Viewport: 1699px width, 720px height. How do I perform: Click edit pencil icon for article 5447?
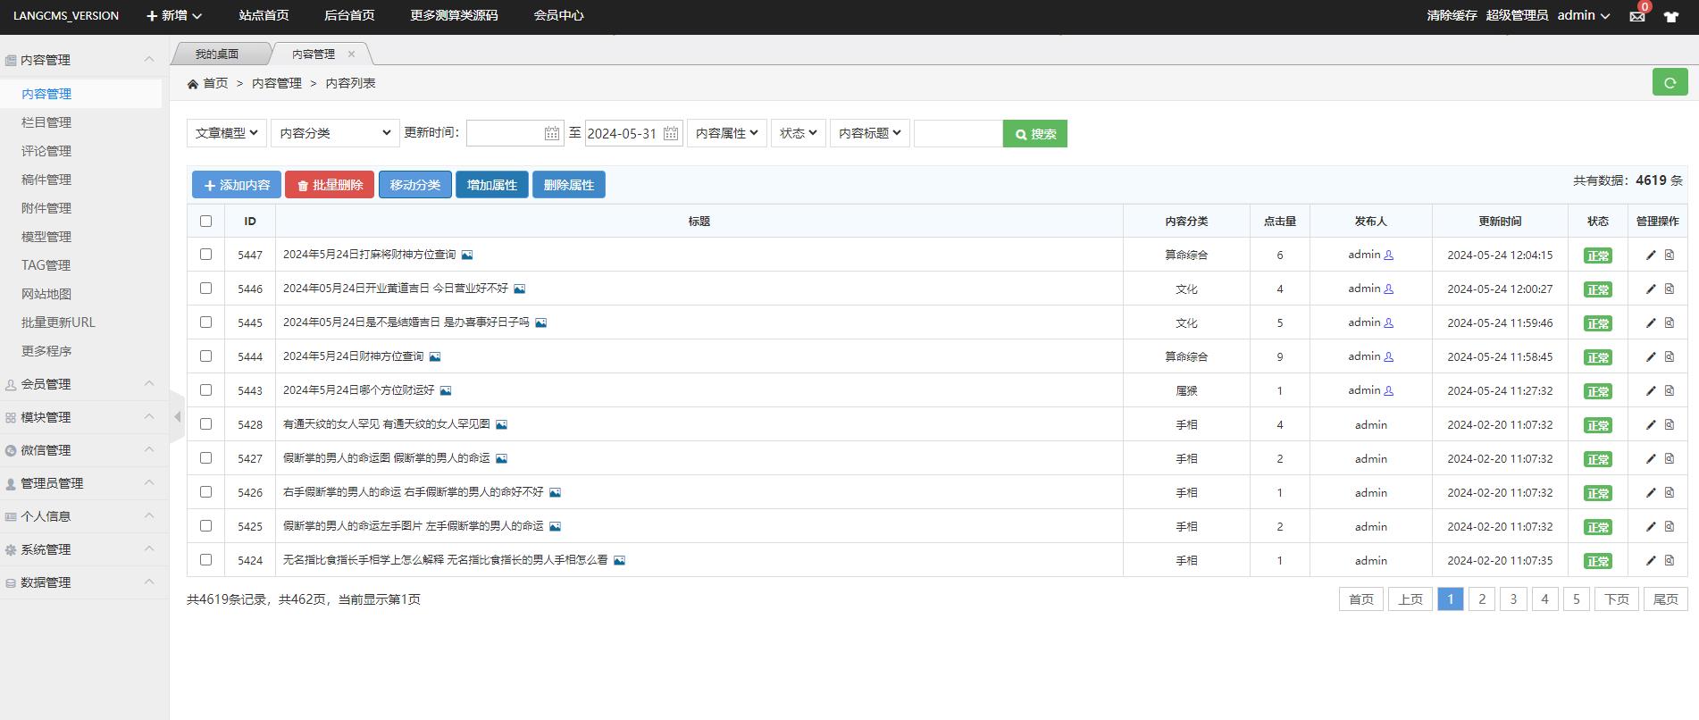[1650, 255]
